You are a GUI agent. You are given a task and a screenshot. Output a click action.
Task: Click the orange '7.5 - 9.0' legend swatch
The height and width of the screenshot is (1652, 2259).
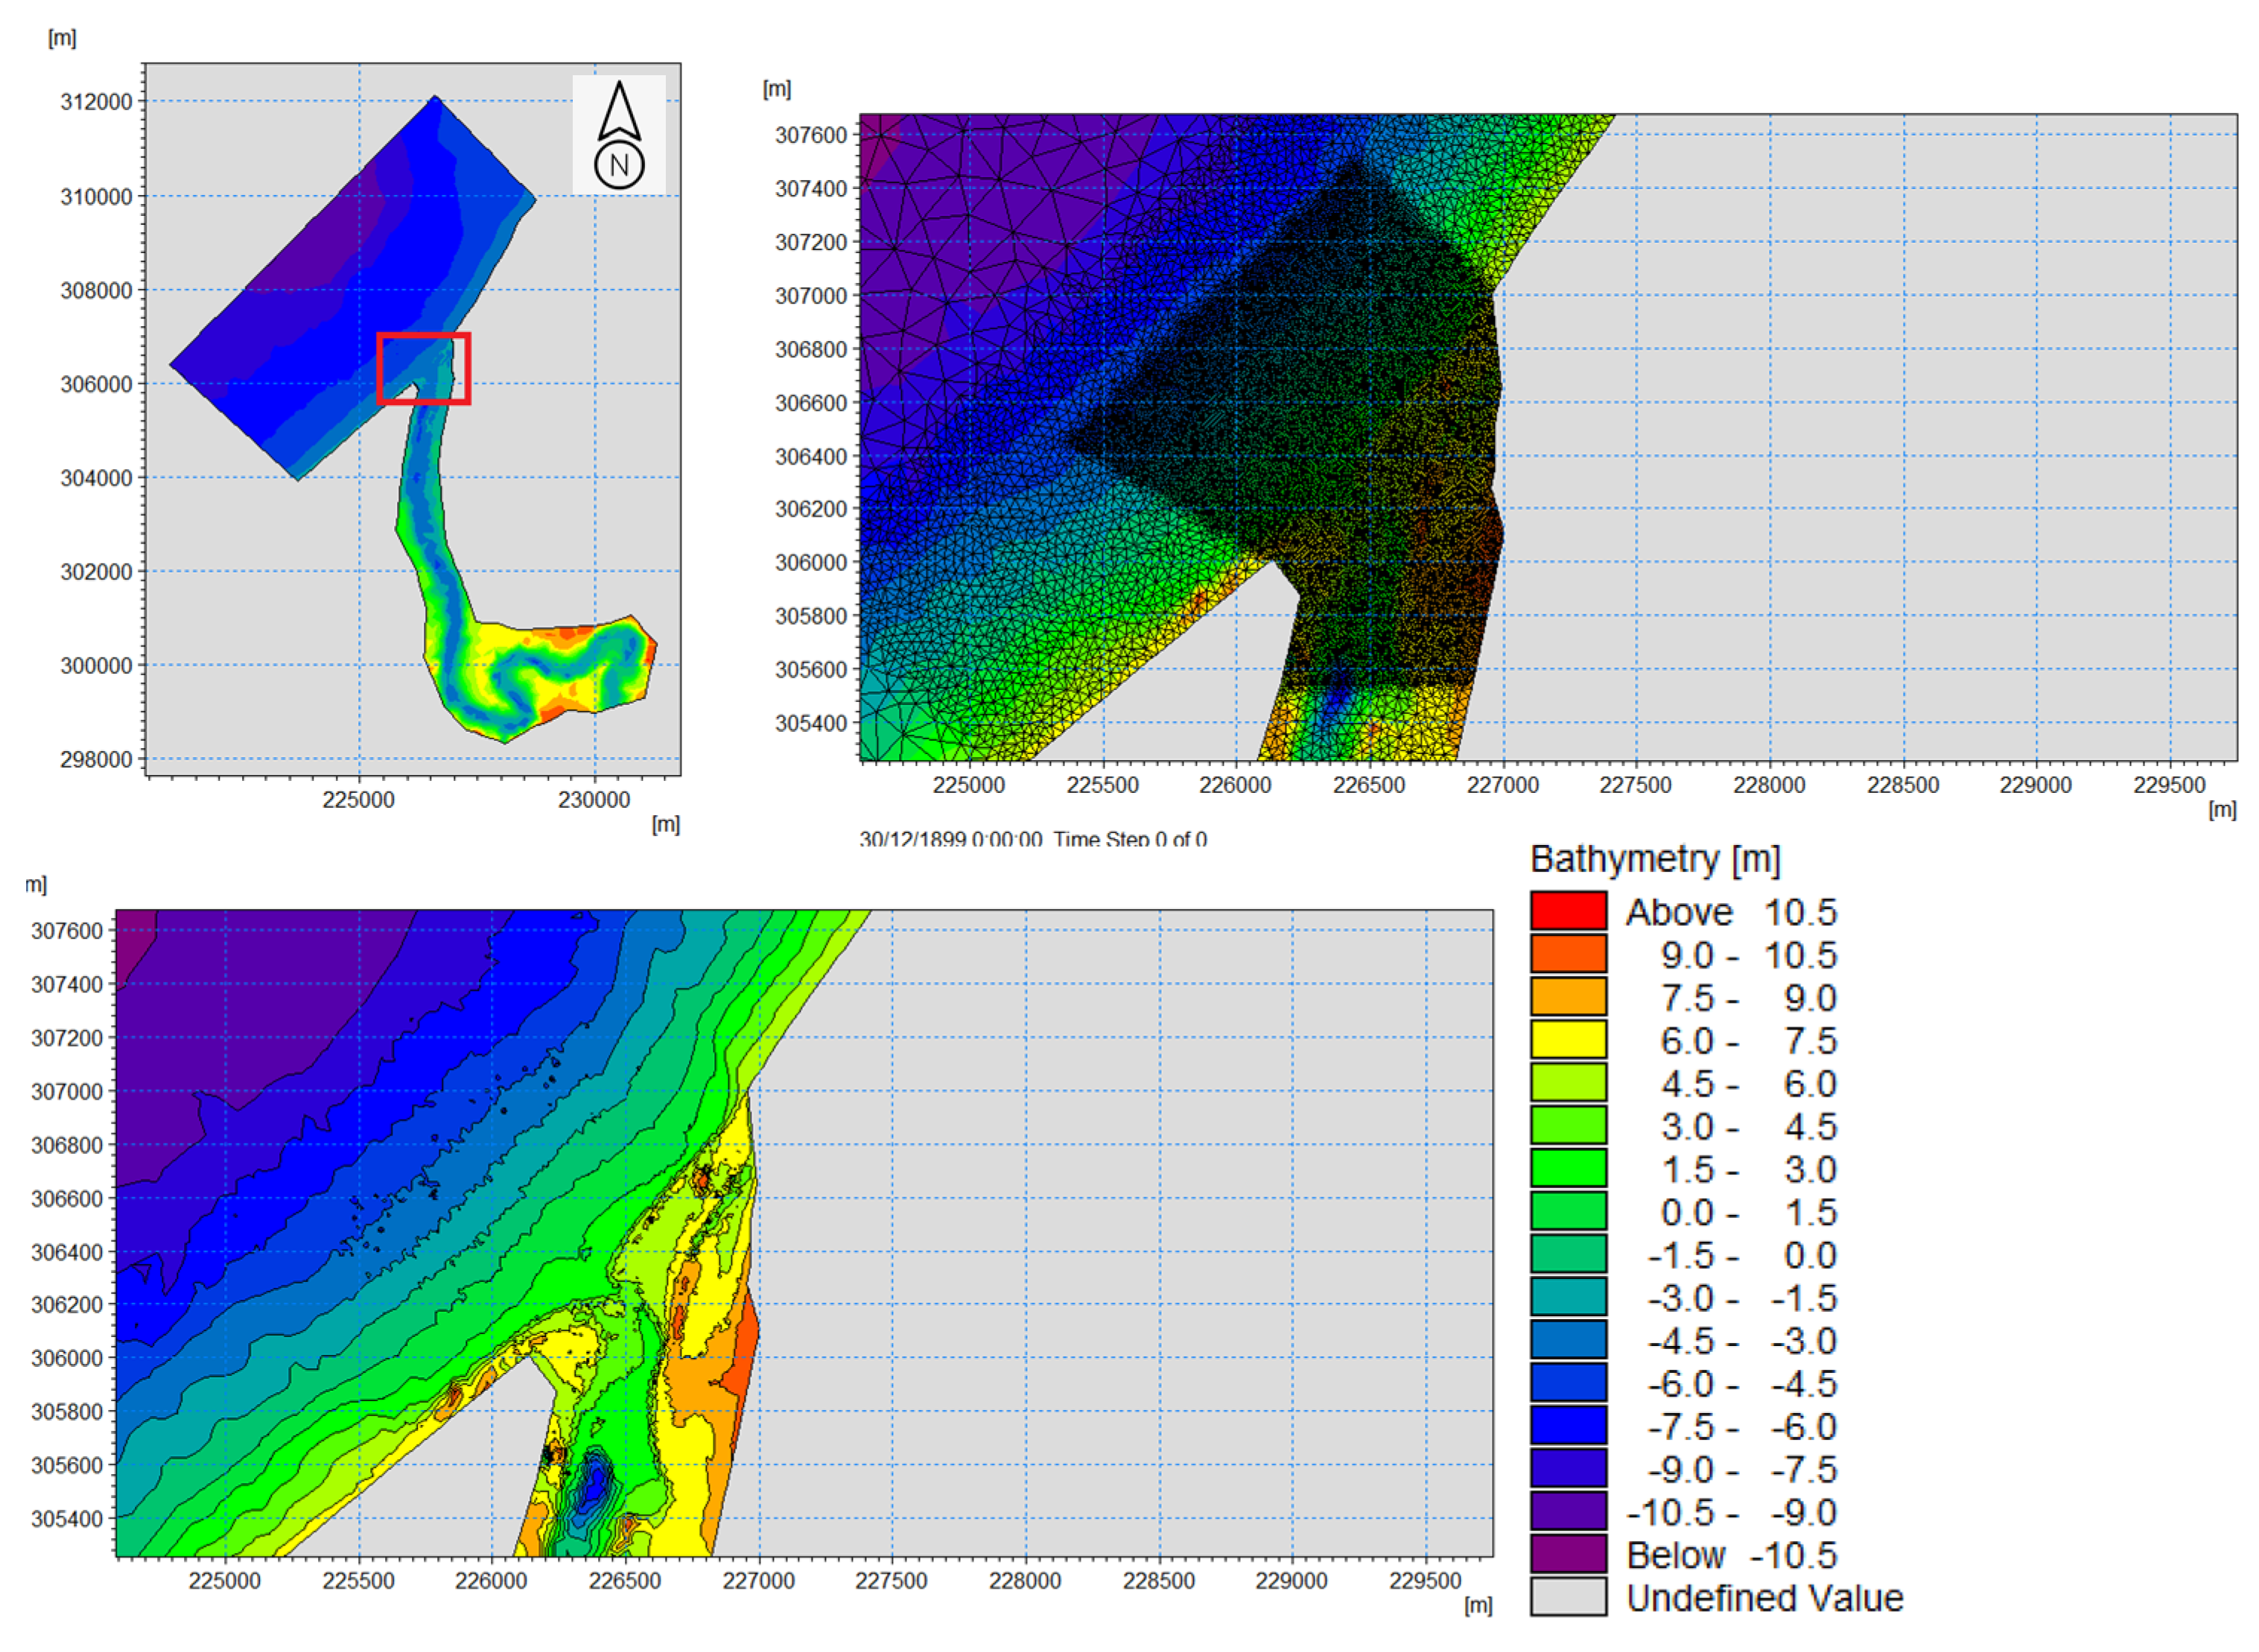point(1569,997)
